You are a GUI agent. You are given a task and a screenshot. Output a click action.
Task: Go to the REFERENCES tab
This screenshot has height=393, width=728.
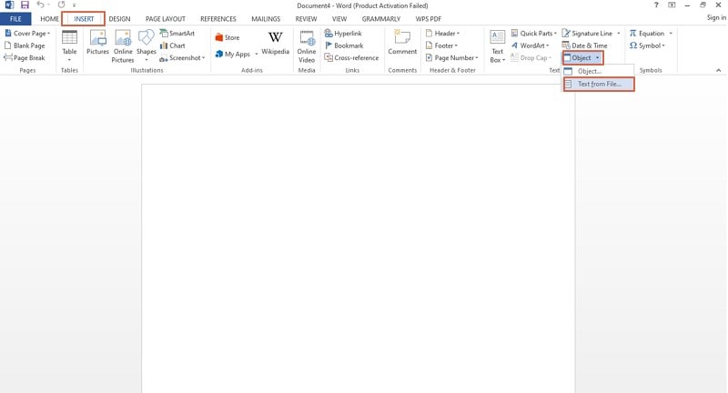coord(218,19)
